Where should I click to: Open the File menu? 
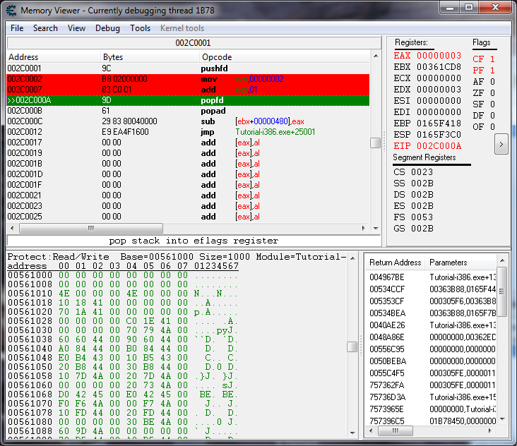[x=17, y=28]
